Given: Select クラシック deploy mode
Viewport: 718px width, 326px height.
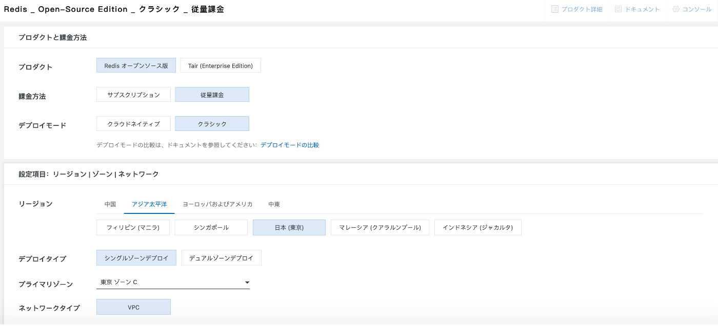Looking at the screenshot, I should pos(212,124).
